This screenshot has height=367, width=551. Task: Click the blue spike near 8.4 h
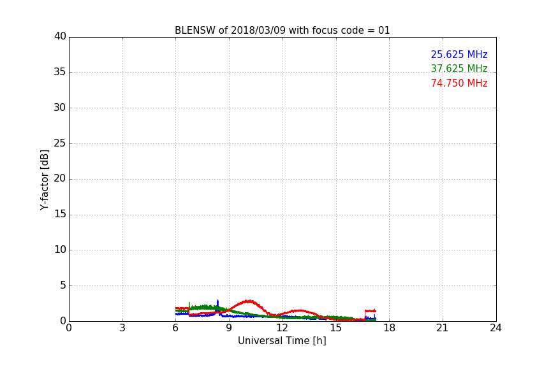[x=217, y=303]
